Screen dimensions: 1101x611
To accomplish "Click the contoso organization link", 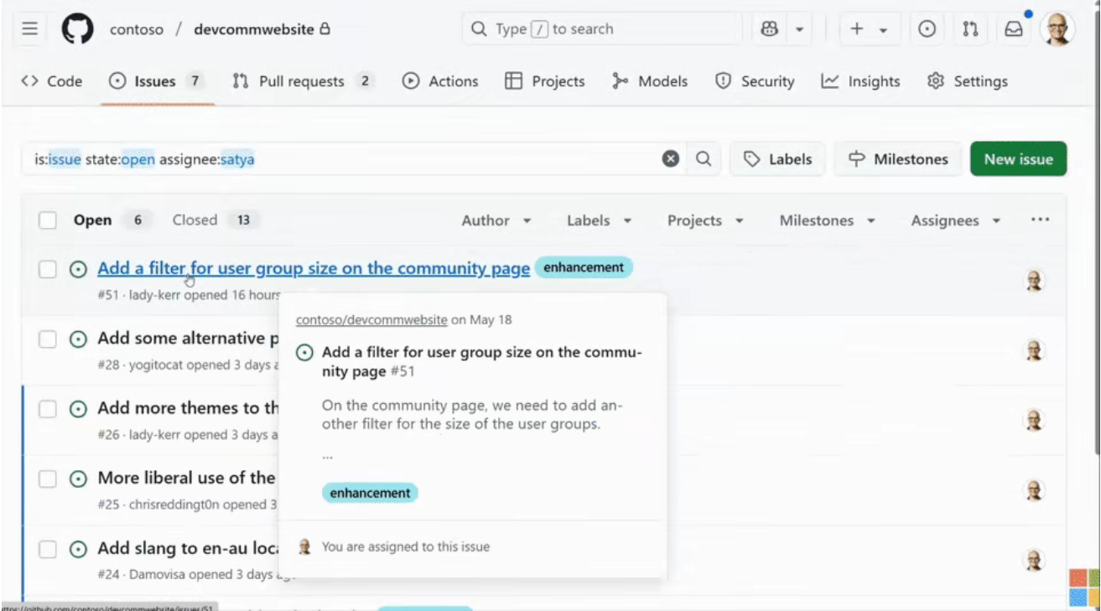I will point(137,29).
